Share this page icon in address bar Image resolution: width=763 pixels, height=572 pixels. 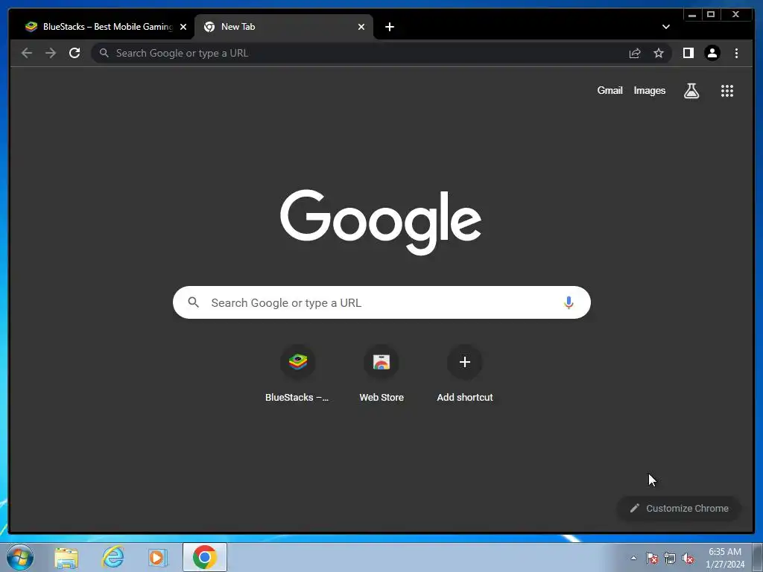click(635, 53)
